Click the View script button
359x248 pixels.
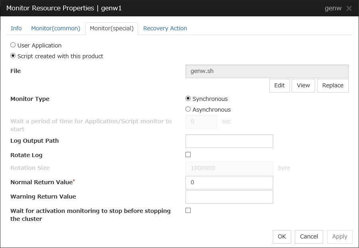pos(303,85)
